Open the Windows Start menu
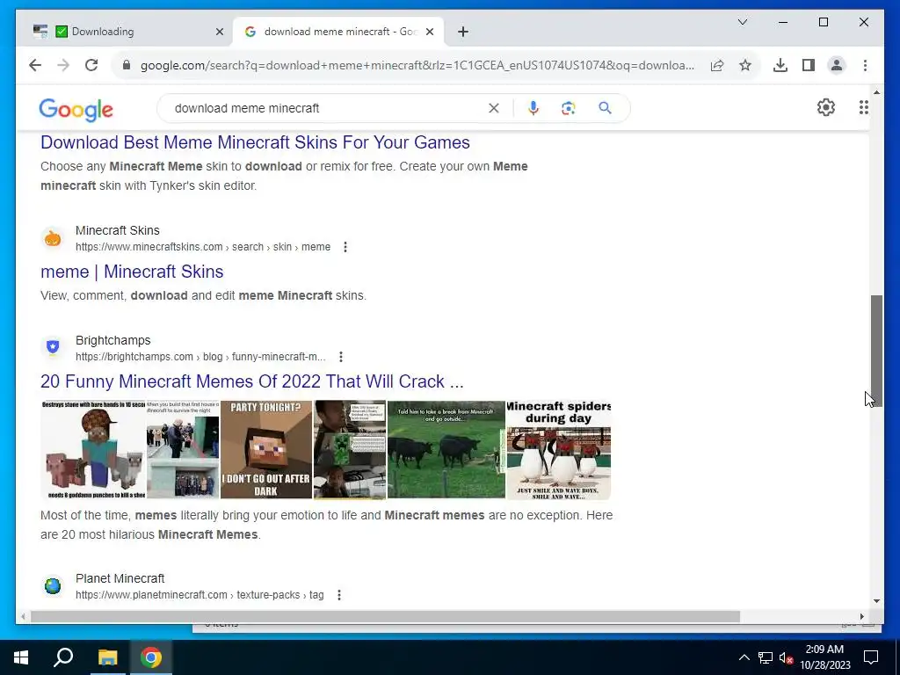Viewport: 900px width, 675px height. pos(21,657)
